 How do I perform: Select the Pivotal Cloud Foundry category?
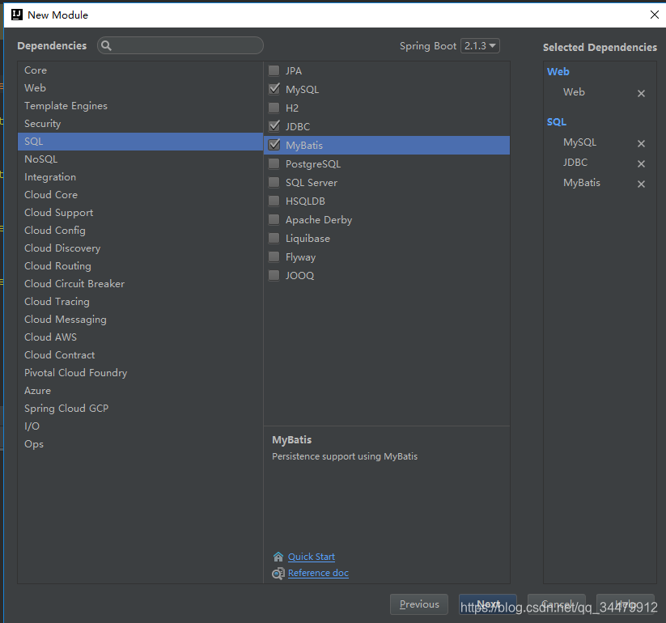(x=140, y=373)
